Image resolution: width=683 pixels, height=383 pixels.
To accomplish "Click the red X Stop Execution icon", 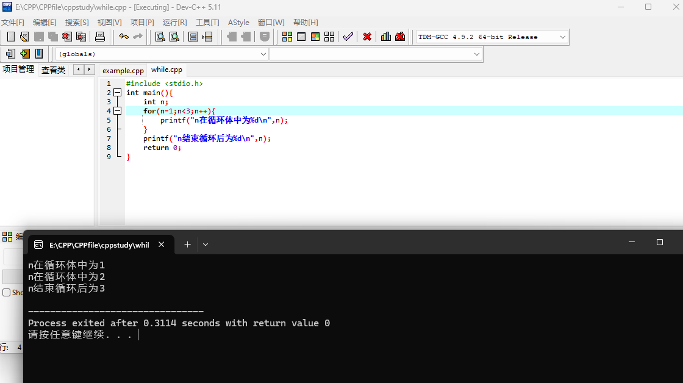I will pos(367,37).
